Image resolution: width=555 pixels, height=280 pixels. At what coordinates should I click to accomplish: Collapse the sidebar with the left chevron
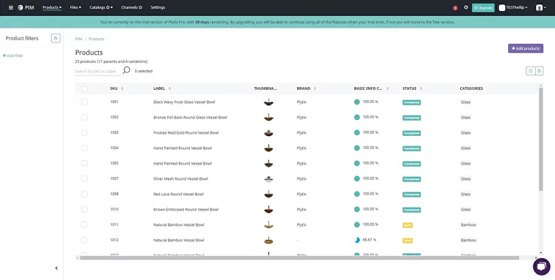click(56, 268)
